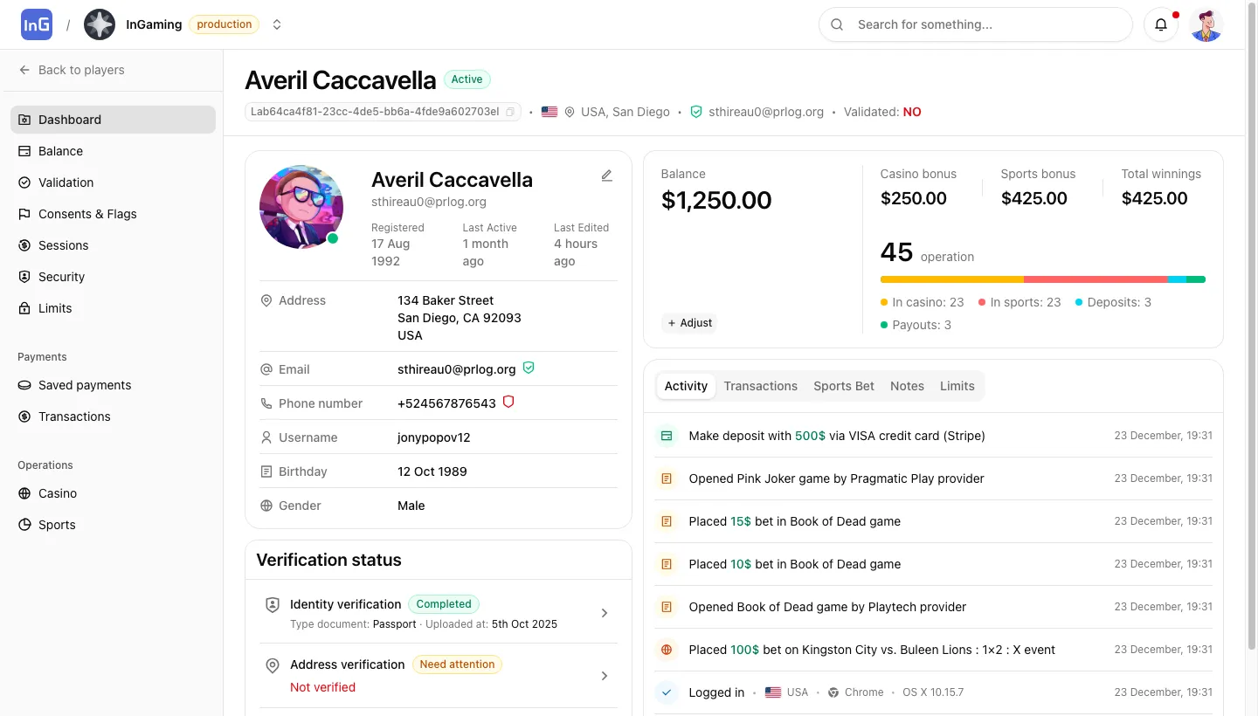1258x716 pixels.
Task: Open notifications via the bell icon
Action: [x=1161, y=24]
